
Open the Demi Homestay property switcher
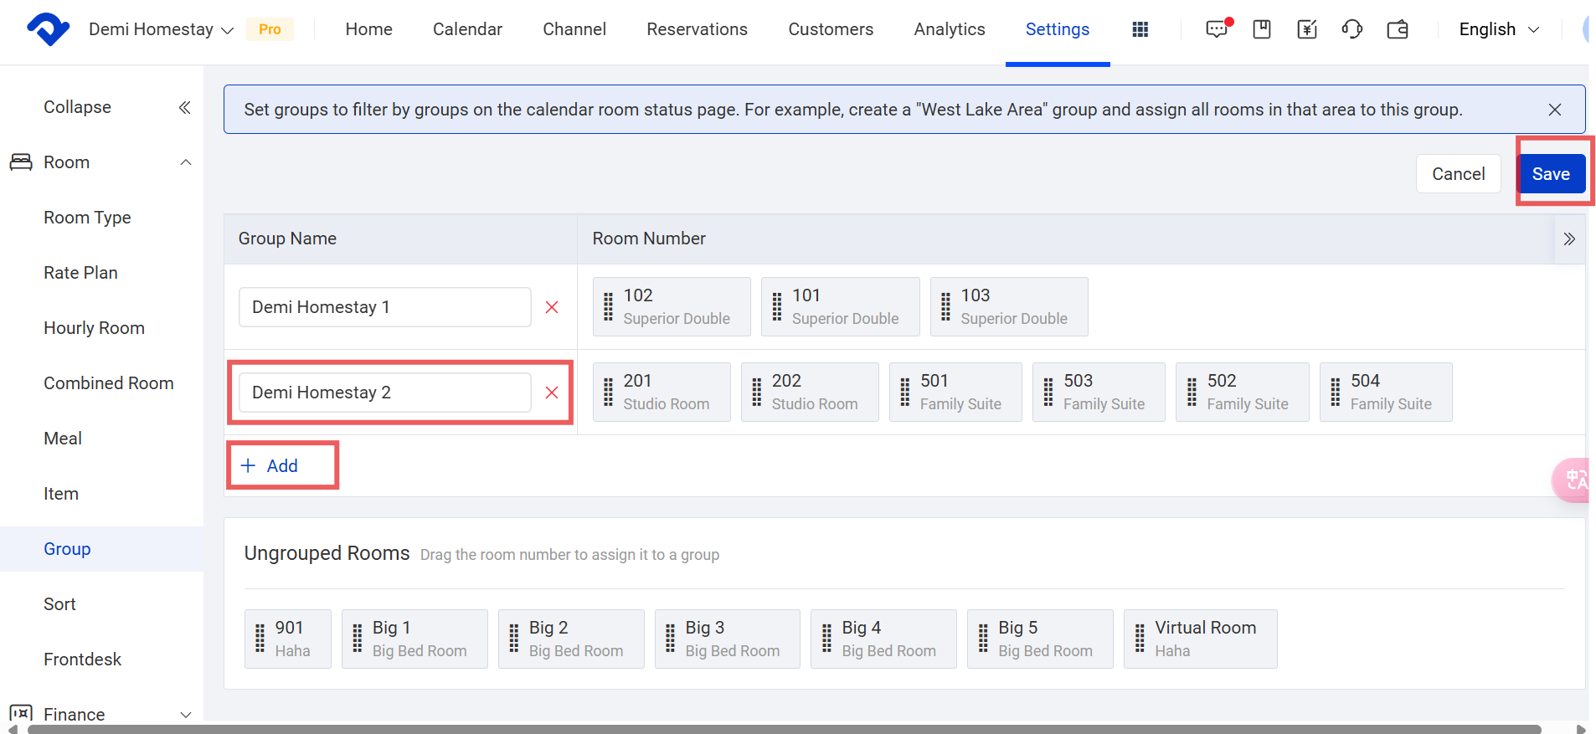tap(161, 29)
